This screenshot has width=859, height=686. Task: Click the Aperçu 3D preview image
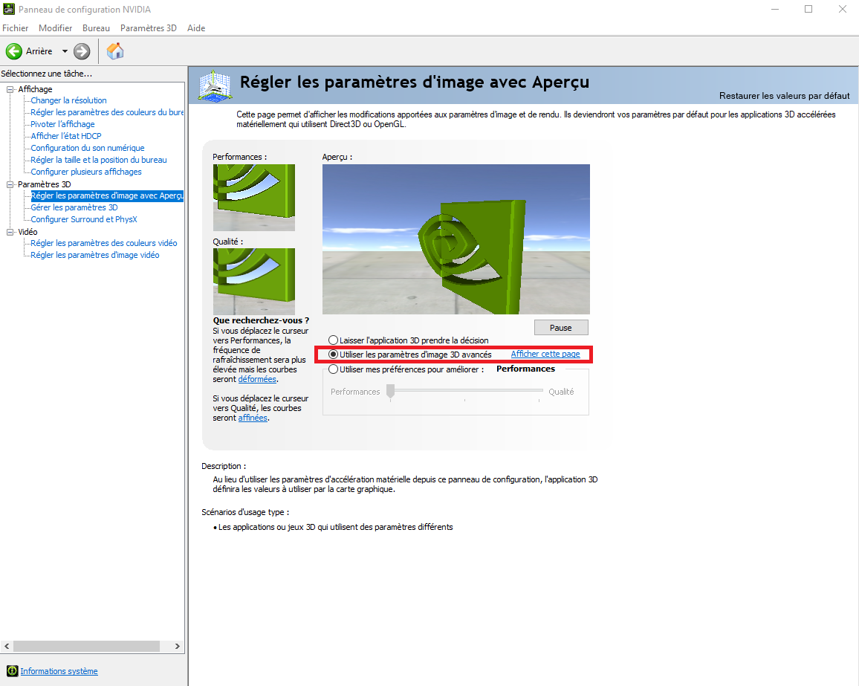click(x=456, y=239)
